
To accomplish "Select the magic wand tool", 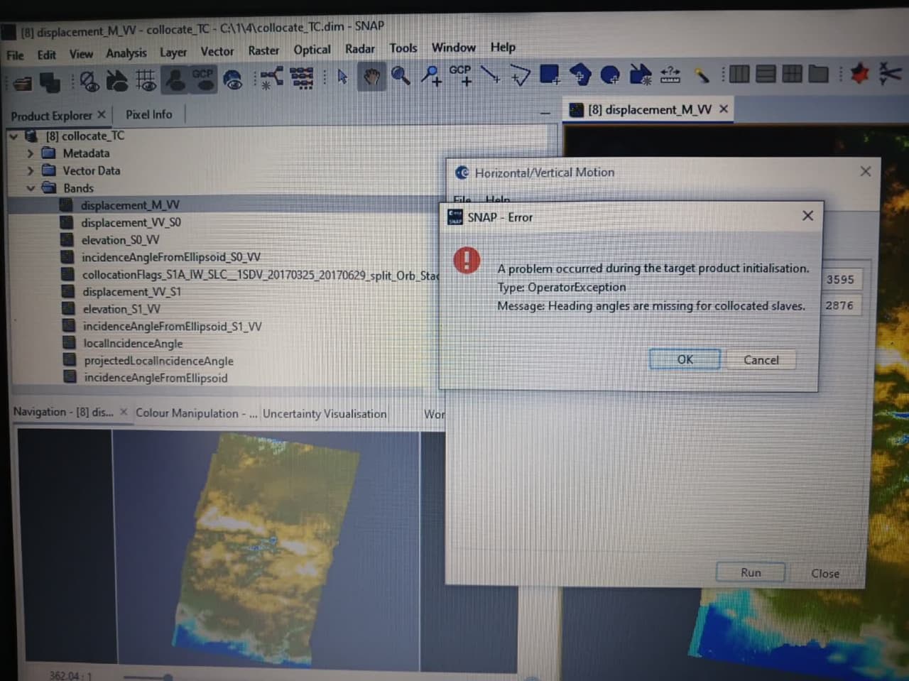I will point(702,74).
